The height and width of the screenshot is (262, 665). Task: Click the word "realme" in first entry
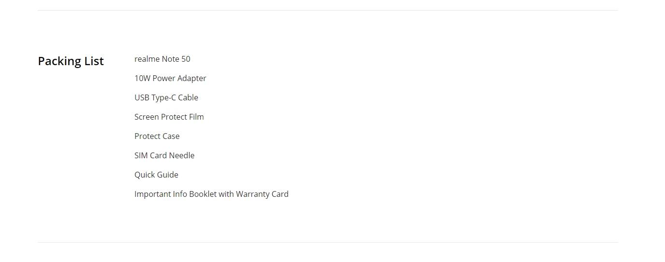point(147,59)
